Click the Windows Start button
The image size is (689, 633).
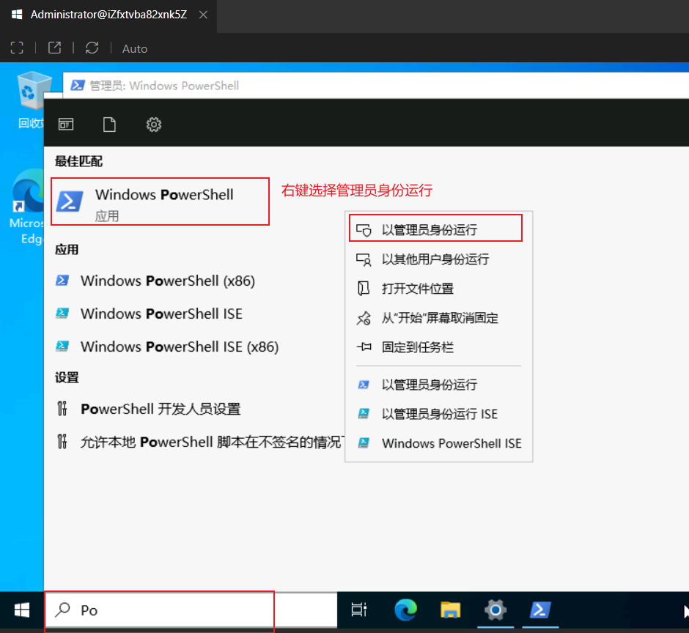(21, 610)
